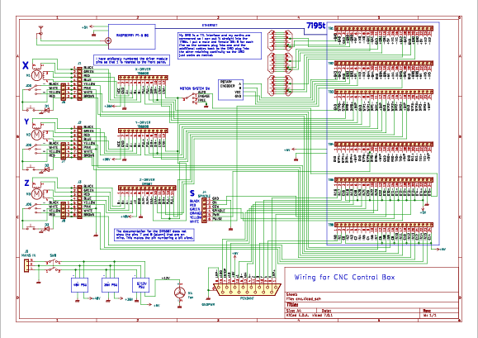
Task: Click the Raspberry Pi block
Action: point(132,36)
